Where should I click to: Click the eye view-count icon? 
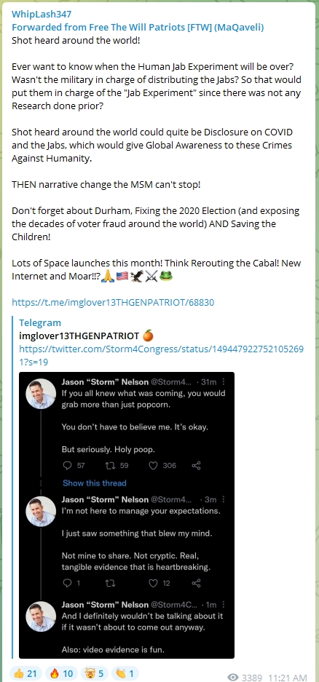(x=234, y=677)
